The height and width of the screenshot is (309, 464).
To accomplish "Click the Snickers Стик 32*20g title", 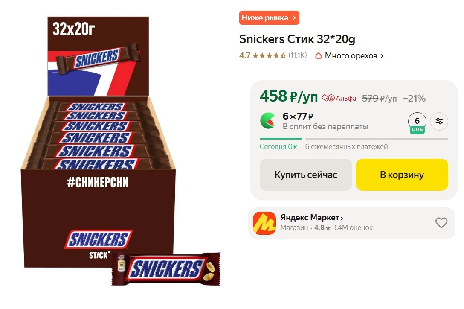I will 297,39.
